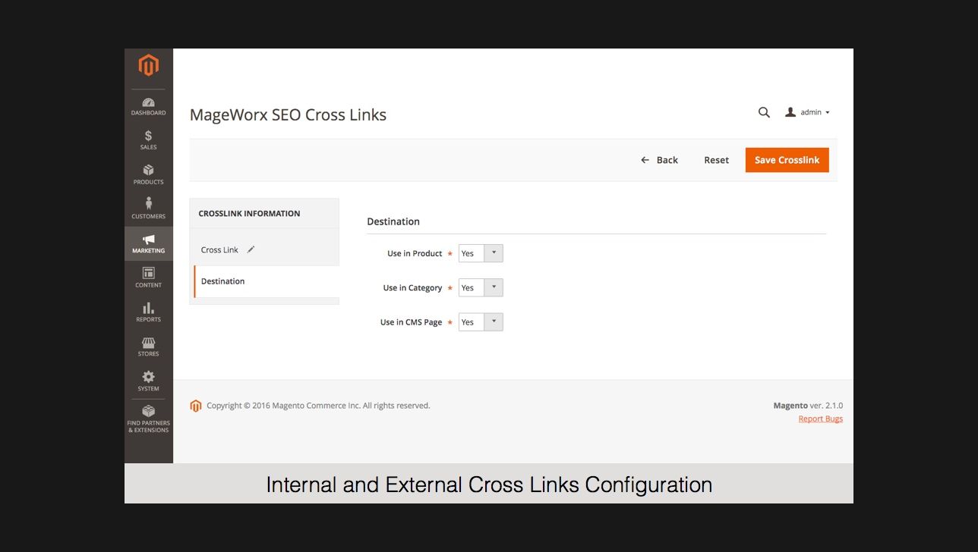Image resolution: width=978 pixels, height=552 pixels.
Task: Open the Customers sidebar icon
Action: coord(148,208)
